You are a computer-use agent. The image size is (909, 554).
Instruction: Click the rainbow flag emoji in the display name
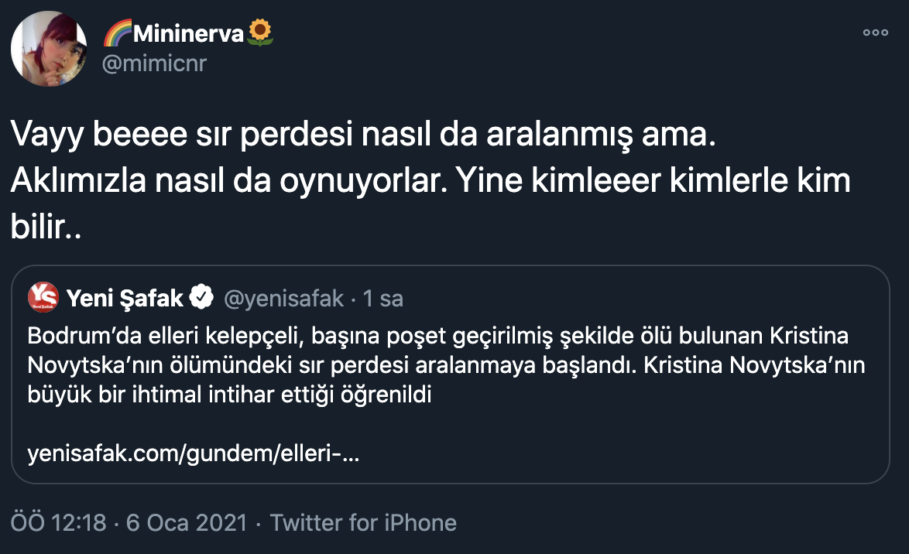click(118, 32)
